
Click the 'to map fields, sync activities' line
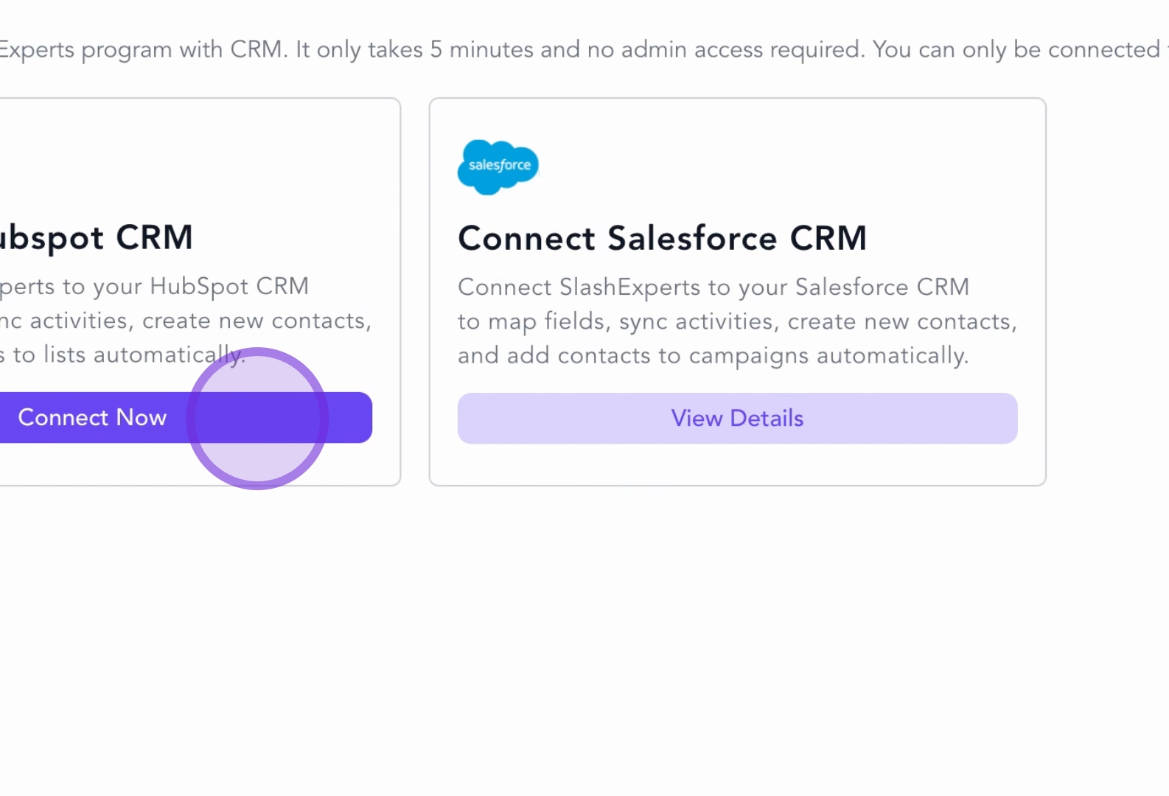point(737,321)
